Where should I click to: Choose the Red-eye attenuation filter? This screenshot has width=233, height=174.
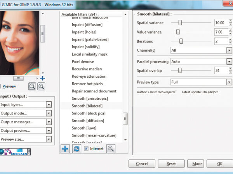90,76
